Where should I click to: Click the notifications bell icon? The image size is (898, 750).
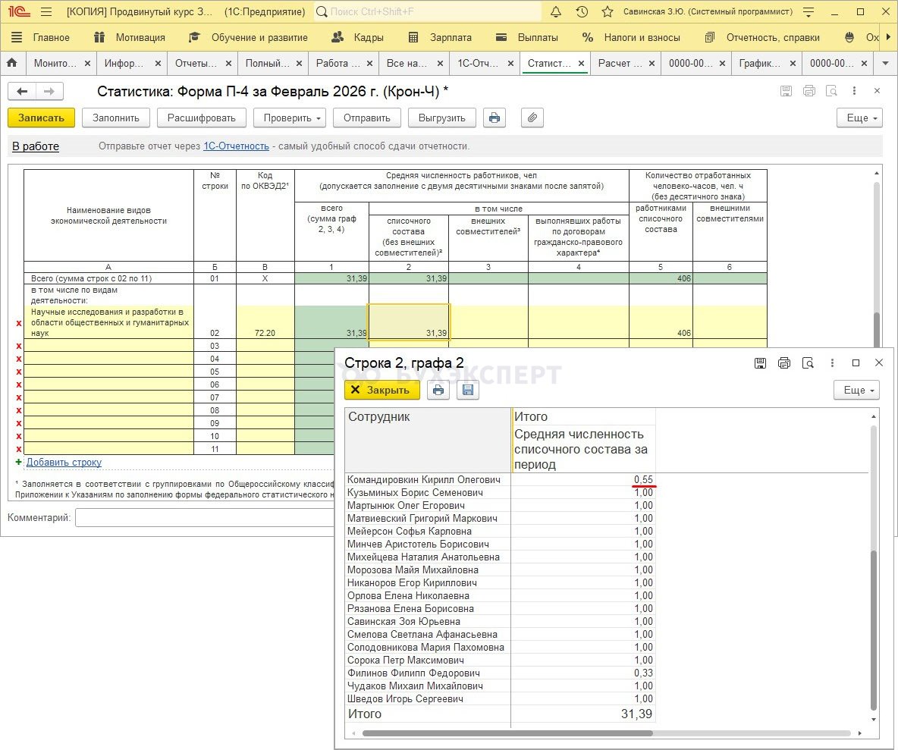(556, 12)
